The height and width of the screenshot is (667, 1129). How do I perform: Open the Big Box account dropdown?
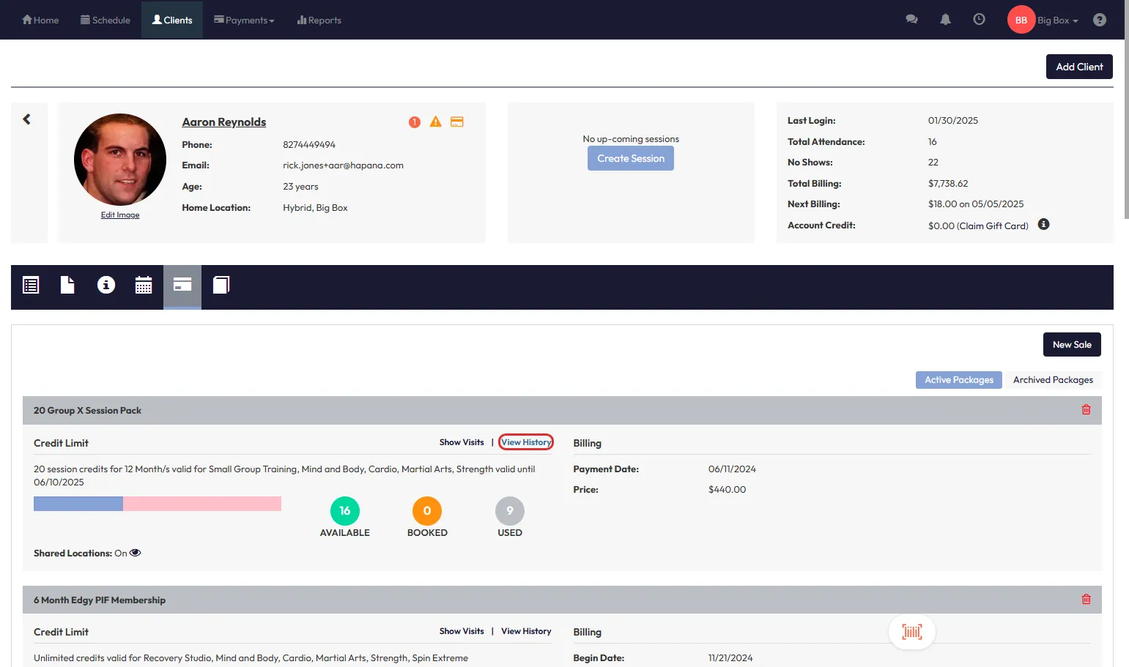[1057, 21]
